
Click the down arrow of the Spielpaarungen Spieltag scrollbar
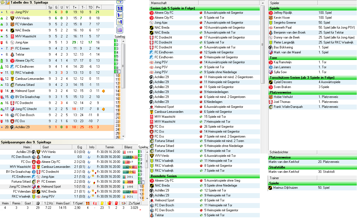coord(147,198)
